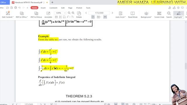
Task: Click status bar play slideshow icon
Action: [x=134, y=104]
